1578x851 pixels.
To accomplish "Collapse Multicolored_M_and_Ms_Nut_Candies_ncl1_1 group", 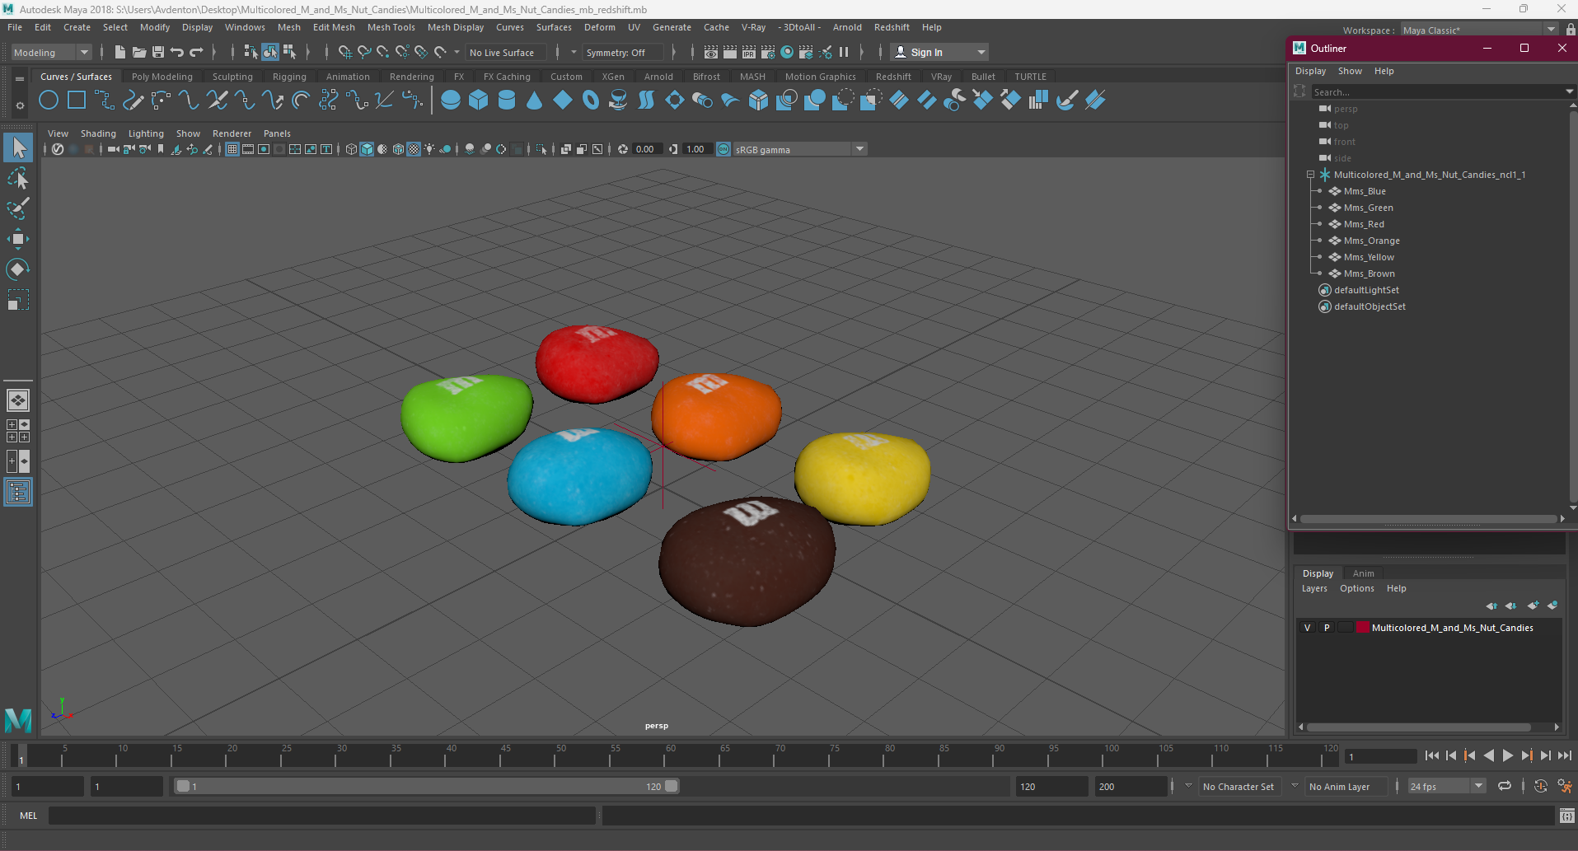I will pos(1310,175).
